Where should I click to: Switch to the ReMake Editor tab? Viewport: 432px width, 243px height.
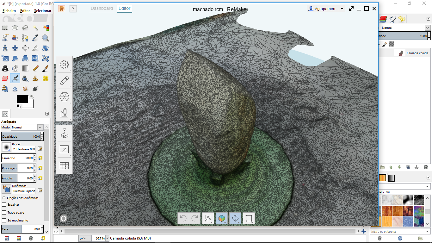pos(124,8)
